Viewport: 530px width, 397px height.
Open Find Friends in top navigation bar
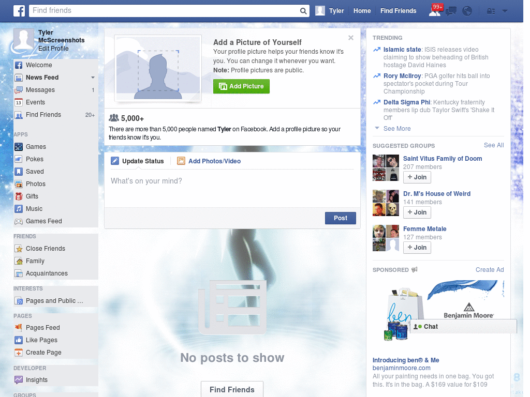click(398, 11)
